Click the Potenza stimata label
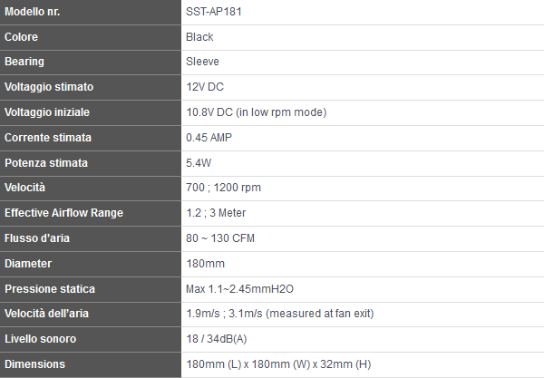544x378 pixels. coord(46,162)
